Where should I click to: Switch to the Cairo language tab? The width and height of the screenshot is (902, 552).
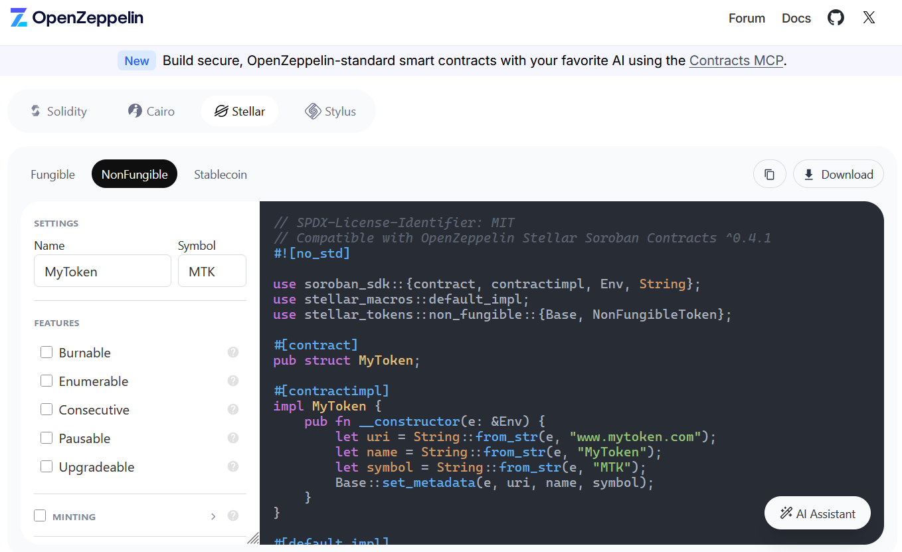tap(151, 111)
